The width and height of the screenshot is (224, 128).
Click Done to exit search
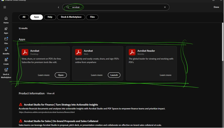coord(216,7)
